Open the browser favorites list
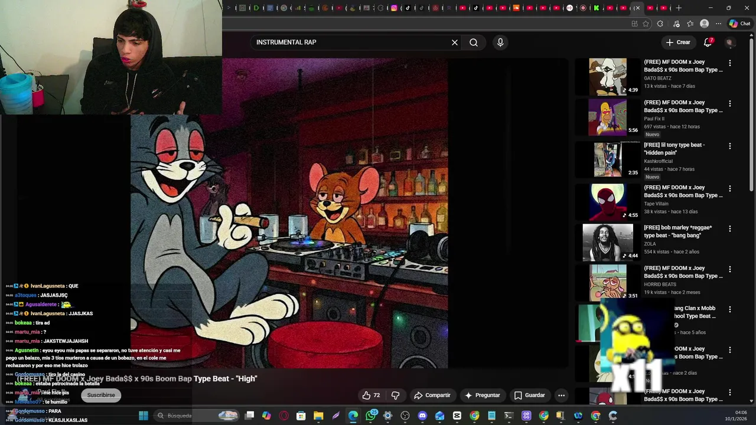The image size is (756, 425). coord(690,24)
